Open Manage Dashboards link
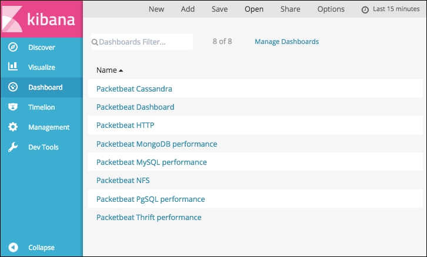This screenshot has height=257, width=427. point(287,42)
